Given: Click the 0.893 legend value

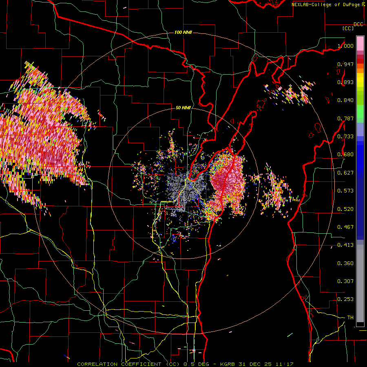Looking at the screenshot, I should [345, 82].
